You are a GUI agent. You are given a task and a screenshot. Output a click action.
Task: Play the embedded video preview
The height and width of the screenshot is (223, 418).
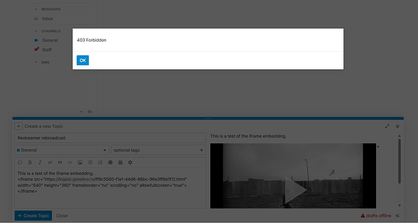(x=296, y=190)
